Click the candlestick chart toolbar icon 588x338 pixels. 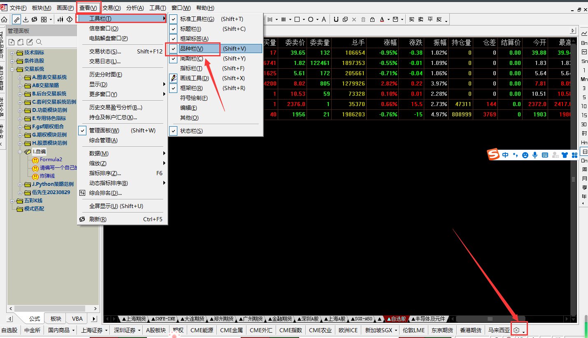(60, 19)
